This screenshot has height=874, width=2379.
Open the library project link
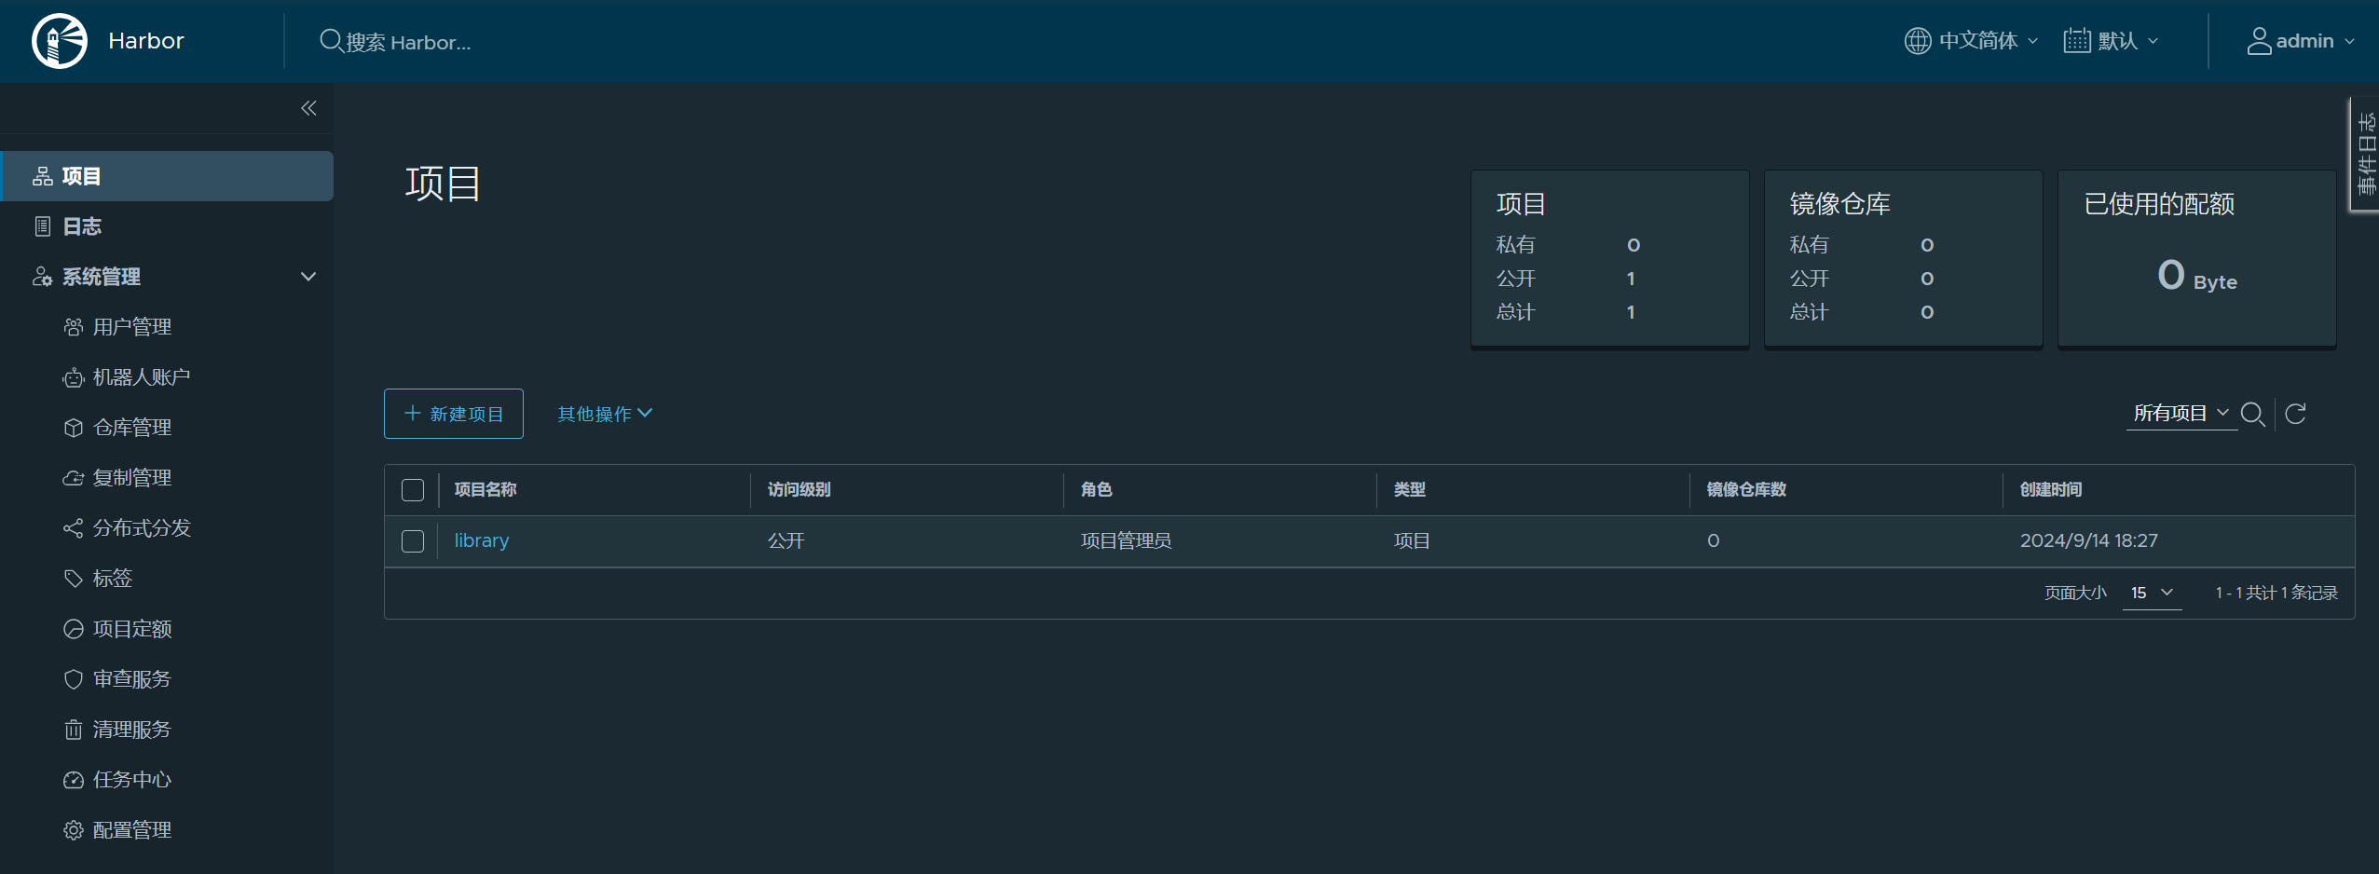pyautogui.click(x=482, y=540)
